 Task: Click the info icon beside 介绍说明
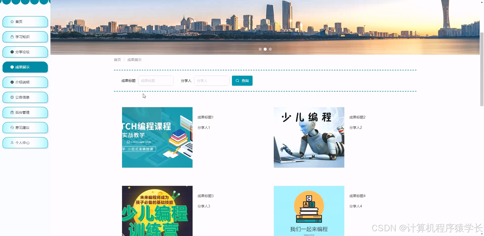click(12, 82)
